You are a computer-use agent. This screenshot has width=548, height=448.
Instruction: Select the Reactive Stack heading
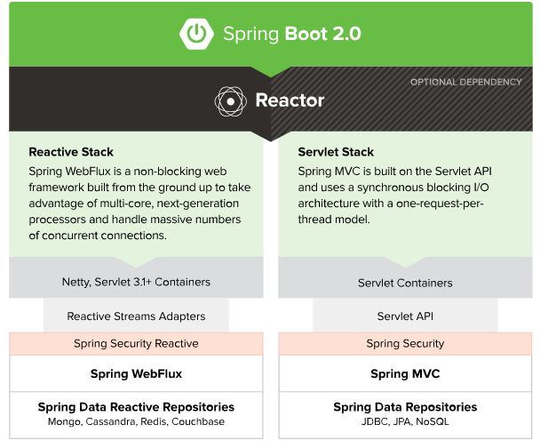coord(71,152)
